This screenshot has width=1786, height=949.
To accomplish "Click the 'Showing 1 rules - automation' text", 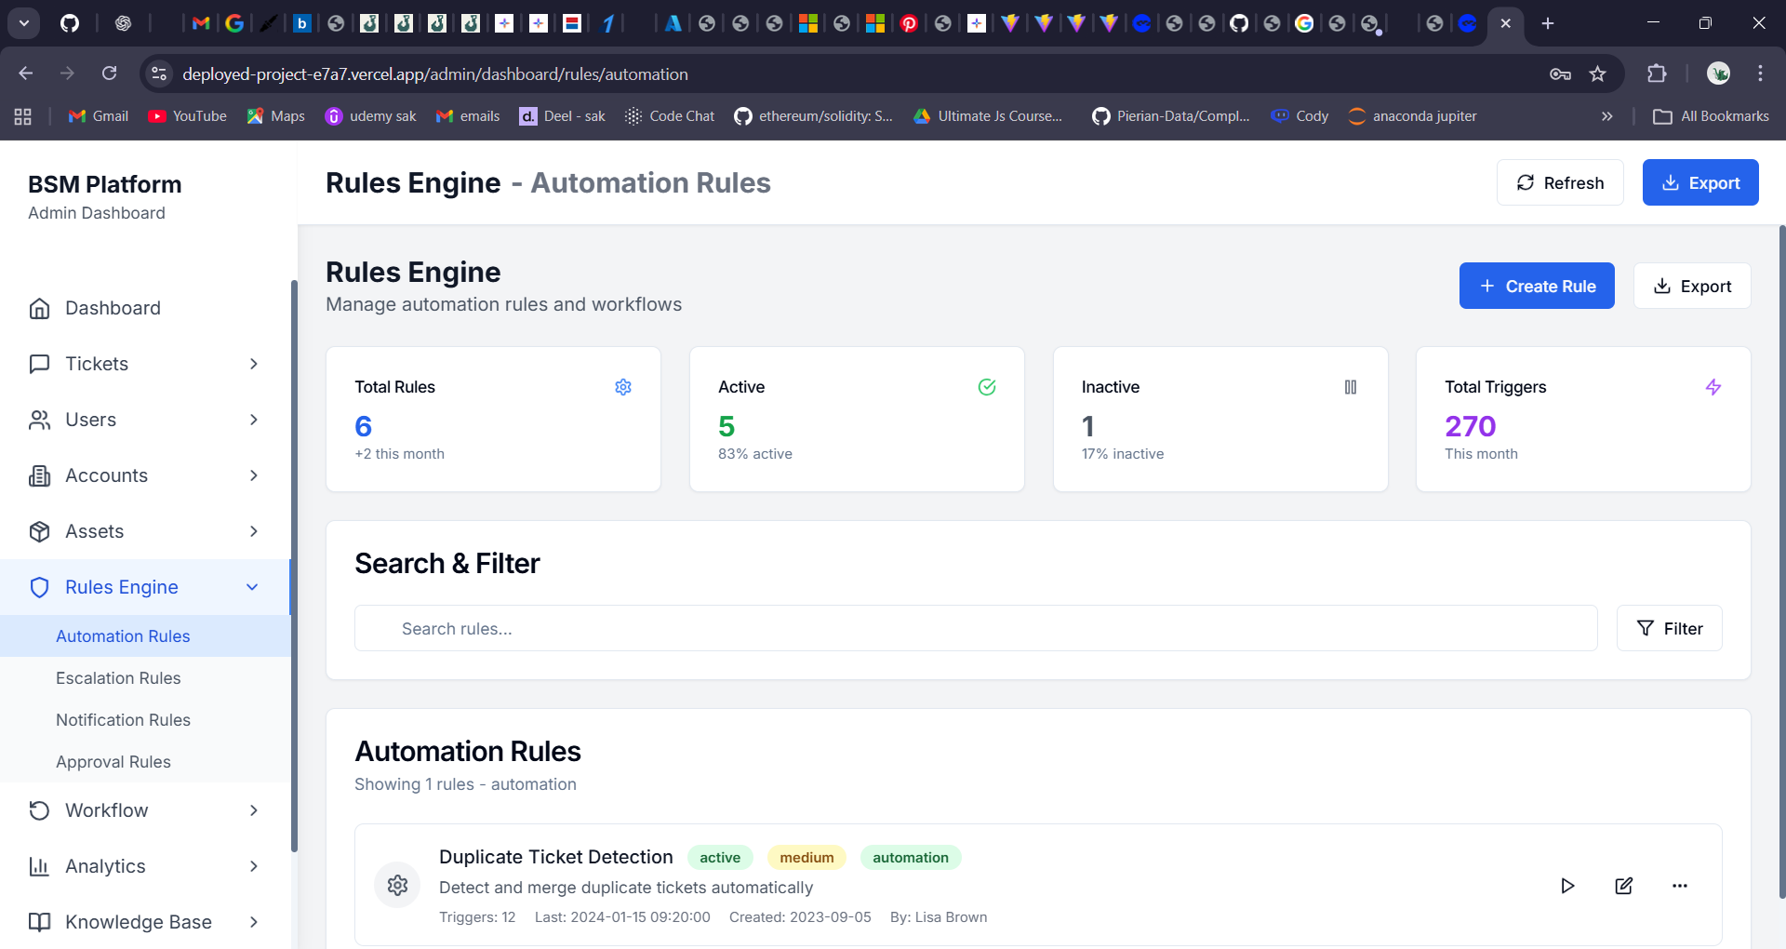I will [x=465, y=784].
